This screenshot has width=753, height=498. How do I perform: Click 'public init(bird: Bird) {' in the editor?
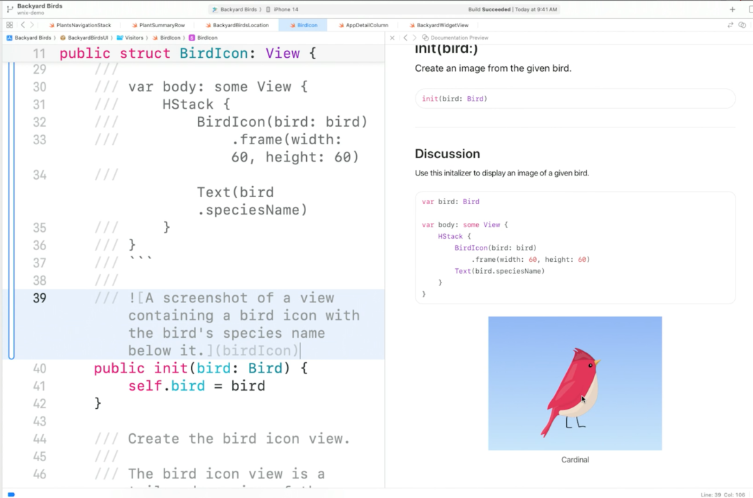coord(201,368)
